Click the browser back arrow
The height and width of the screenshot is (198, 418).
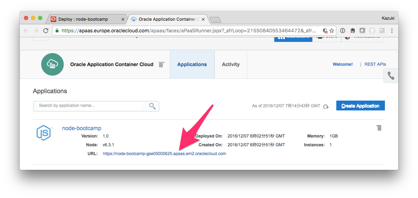(x=26, y=31)
